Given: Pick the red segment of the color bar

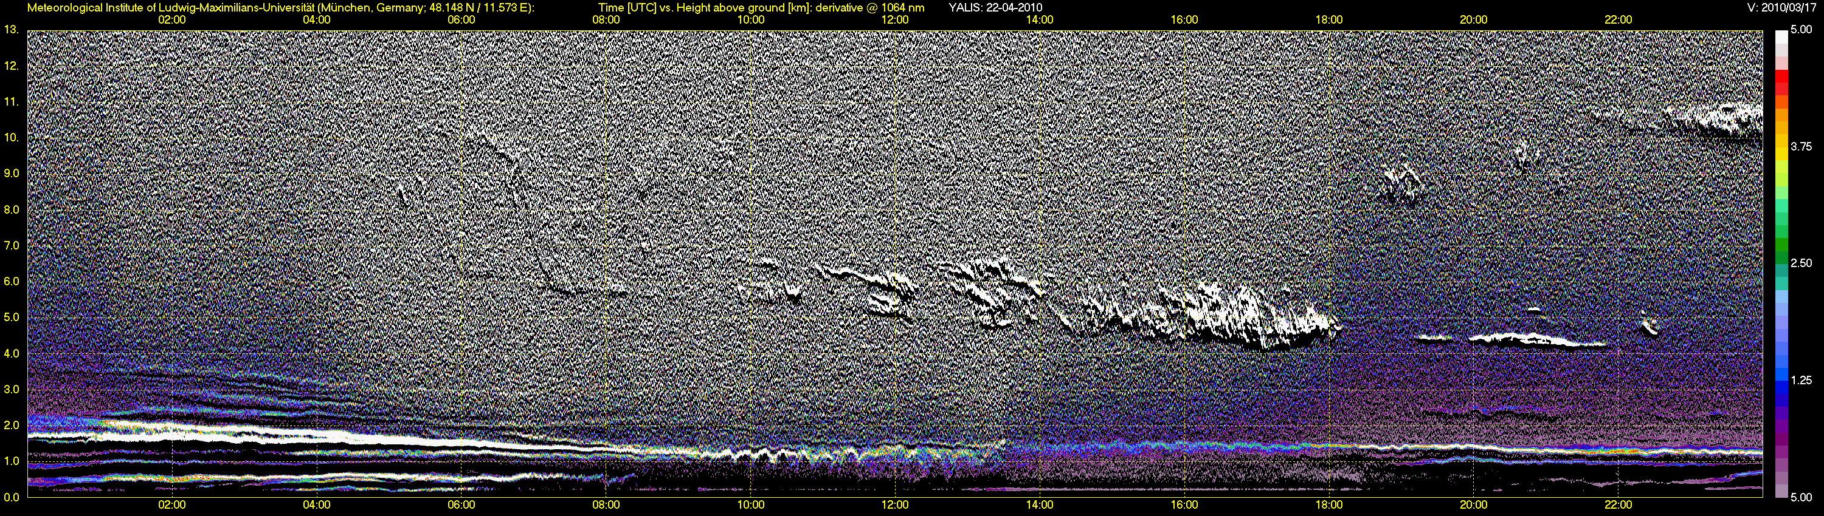Looking at the screenshot, I should [x=1781, y=76].
